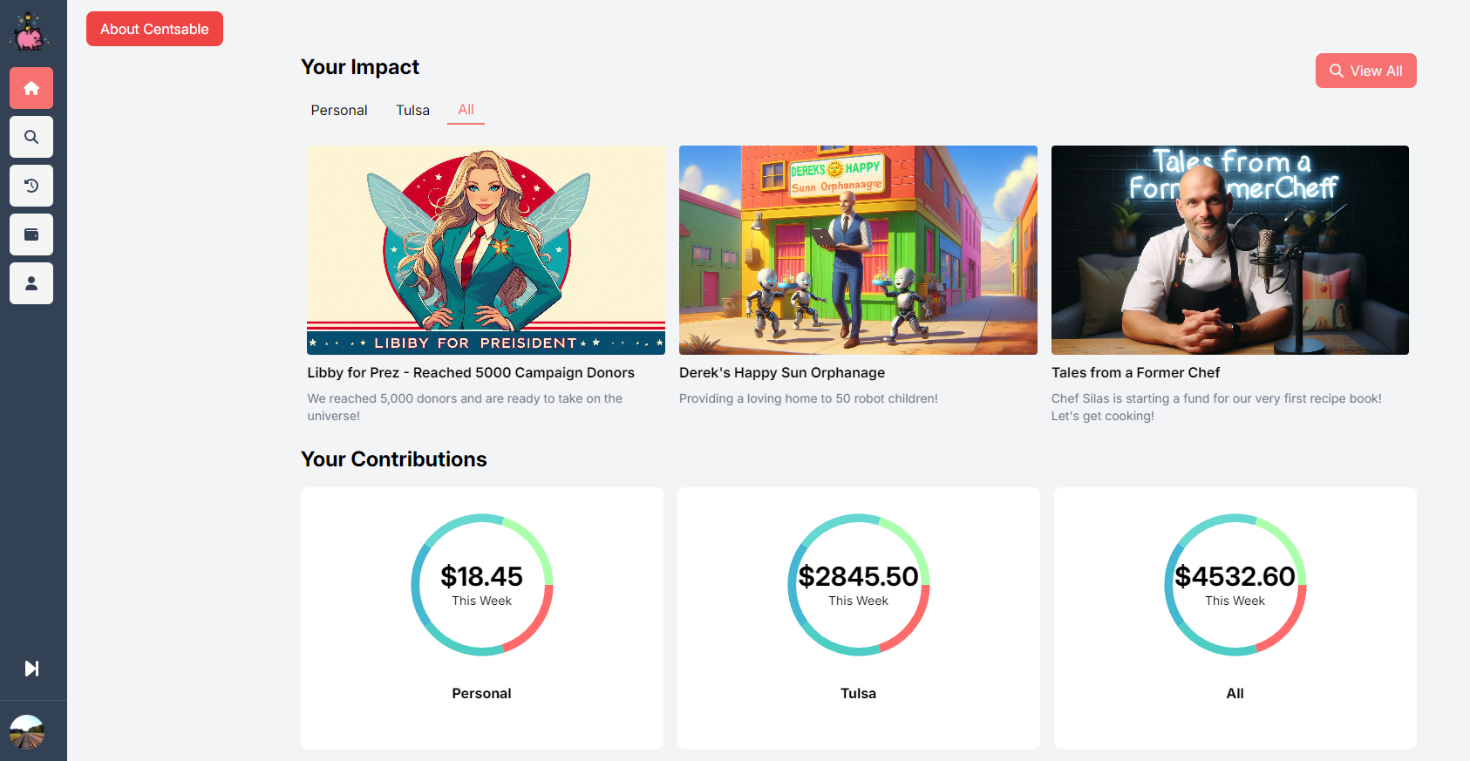The height and width of the screenshot is (761, 1470).
Task: Click the Tulsa $2845.50 contribution ring
Action: coord(858,585)
